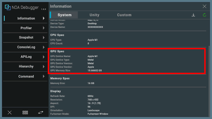The width and height of the screenshot is (212, 119).
Task: Click the GPU Device Vendor value Apple
Action: (x=91, y=67)
